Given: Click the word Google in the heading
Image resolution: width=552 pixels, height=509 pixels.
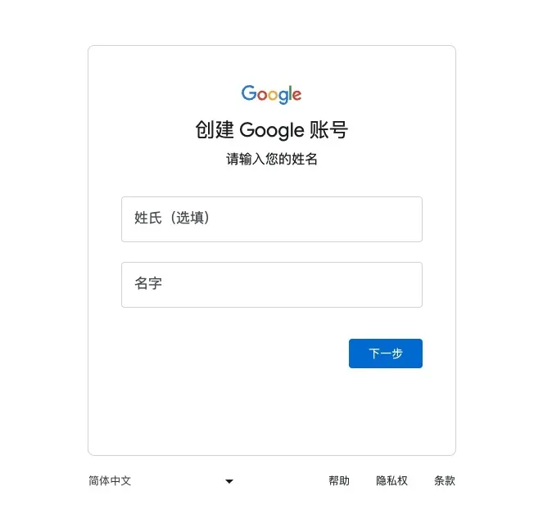Looking at the screenshot, I should pos(272,130).
